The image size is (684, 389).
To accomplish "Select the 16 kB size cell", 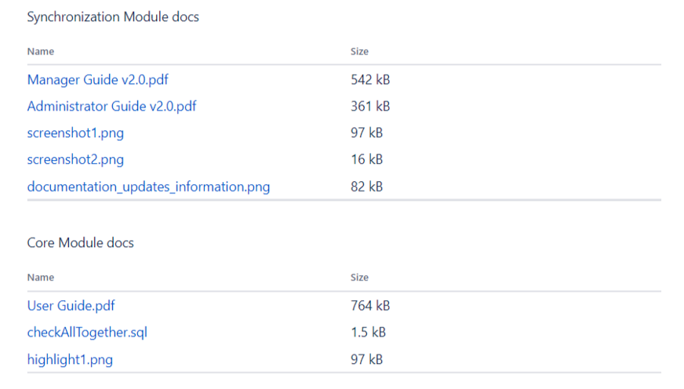I will (366, 160).
